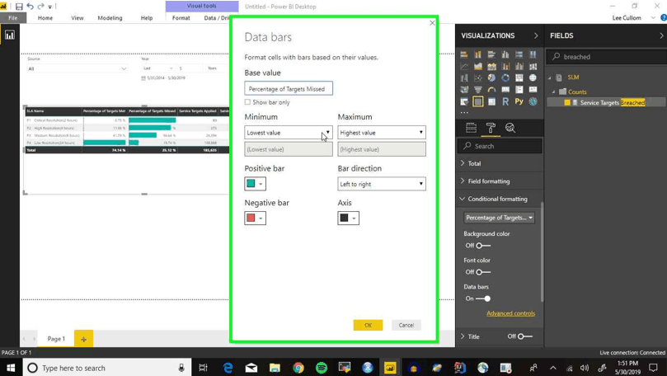Open the Advanced controls link
Image resolution: width=667 pixels, height=376 pixels.
pyautogui.click(x=511, y=313)
